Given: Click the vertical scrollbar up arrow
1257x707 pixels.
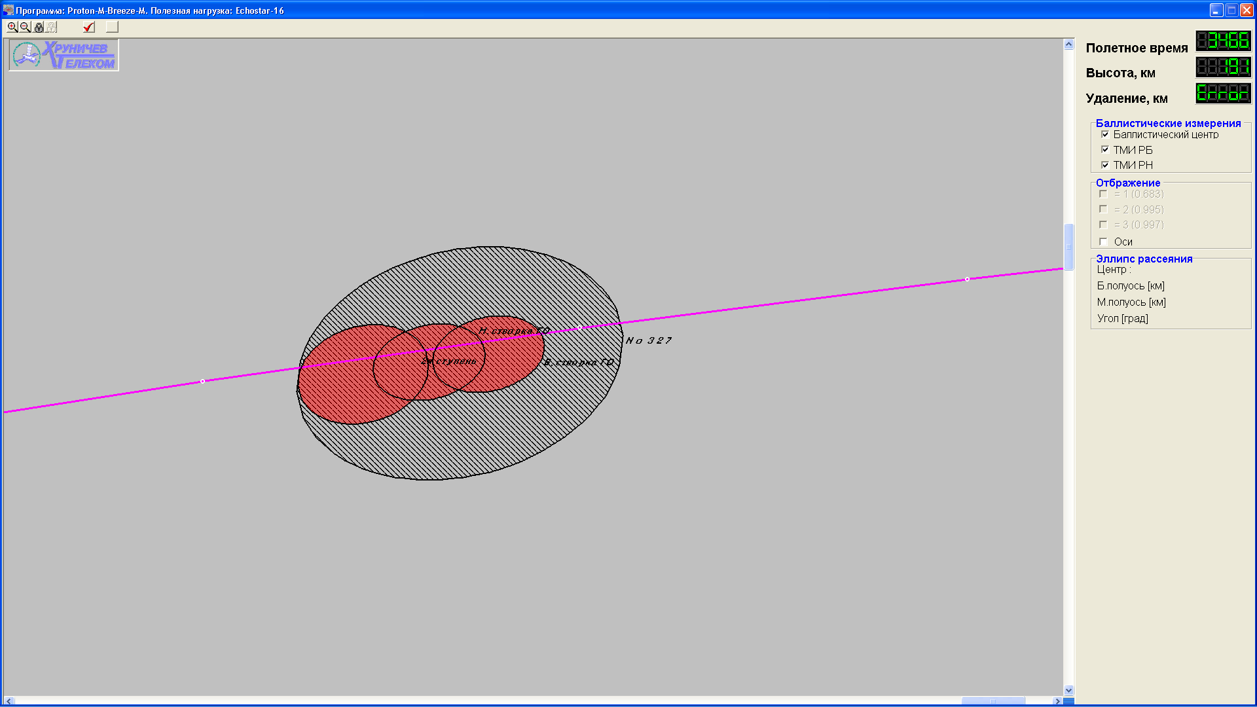Looking at the screenshot, I should tap(1068, 45).
